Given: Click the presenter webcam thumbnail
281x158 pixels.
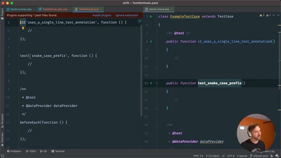Looking at the screenshot, I should (x=256, y=133).
